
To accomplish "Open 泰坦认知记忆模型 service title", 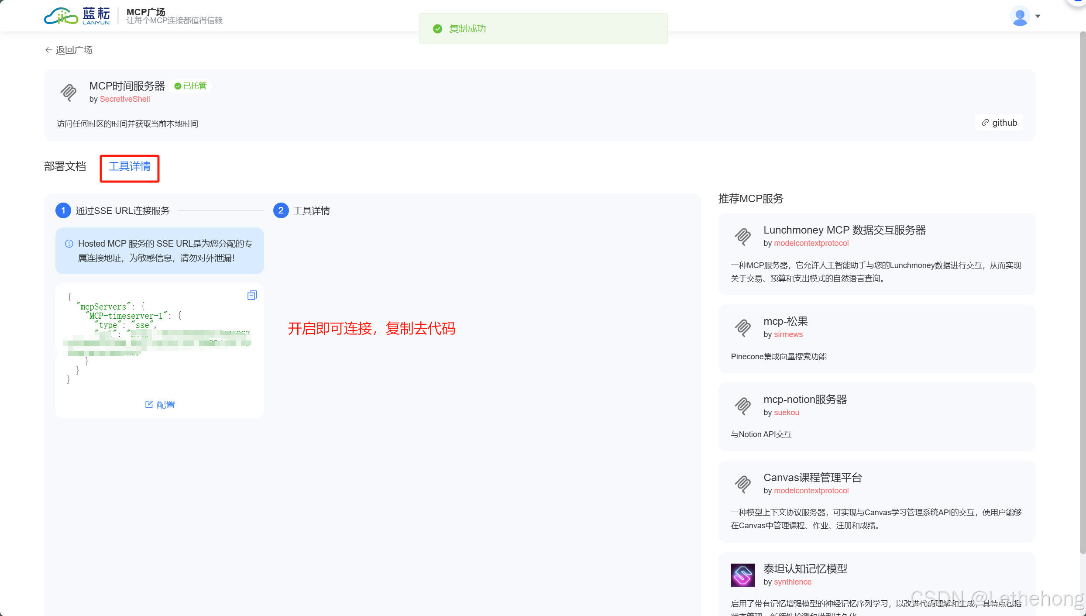I will click(x=805, y=569).
